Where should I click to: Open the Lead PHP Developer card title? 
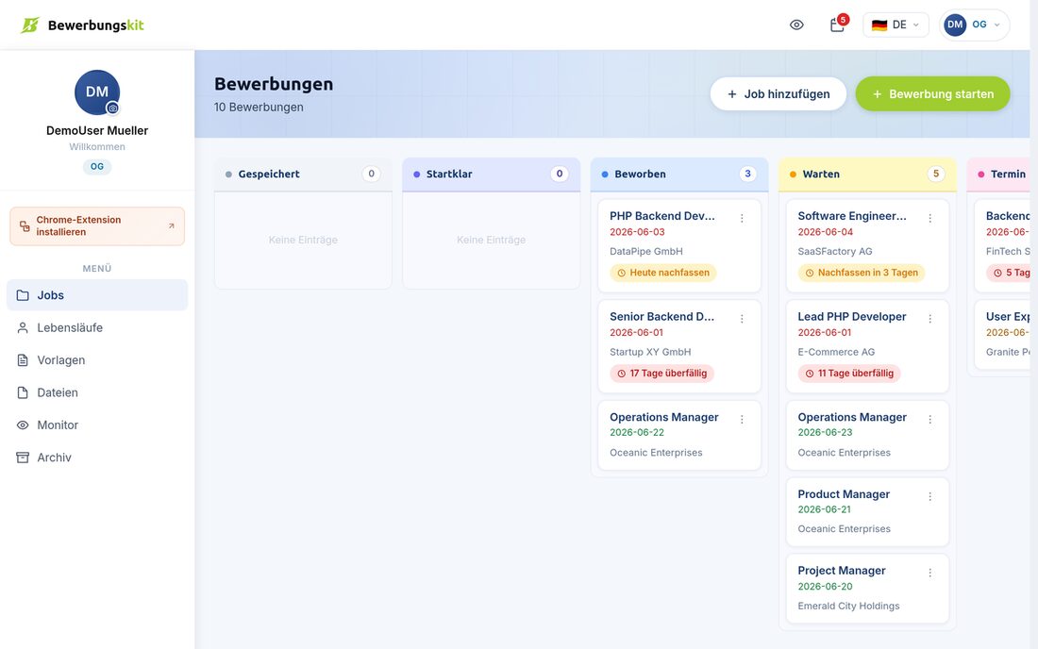852,316
